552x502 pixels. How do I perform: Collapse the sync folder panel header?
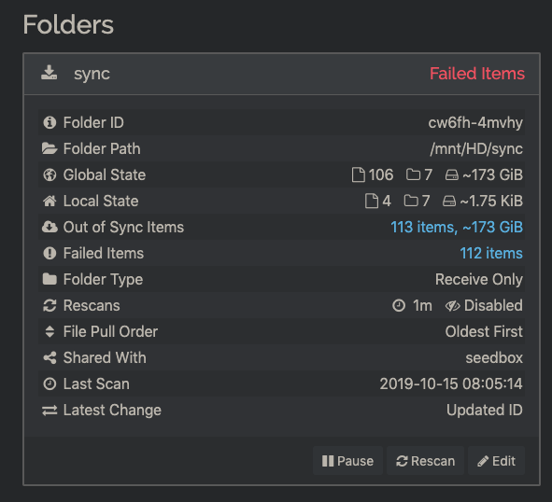point(281,74)
